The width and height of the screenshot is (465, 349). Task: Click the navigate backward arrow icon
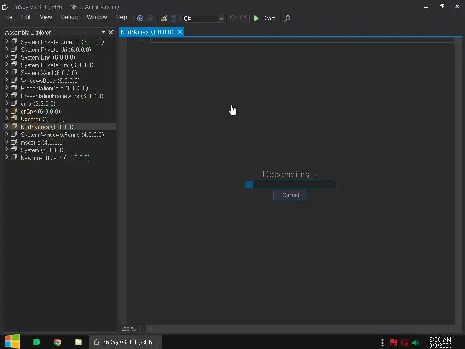pyautogui.click(x=140, y=18)
